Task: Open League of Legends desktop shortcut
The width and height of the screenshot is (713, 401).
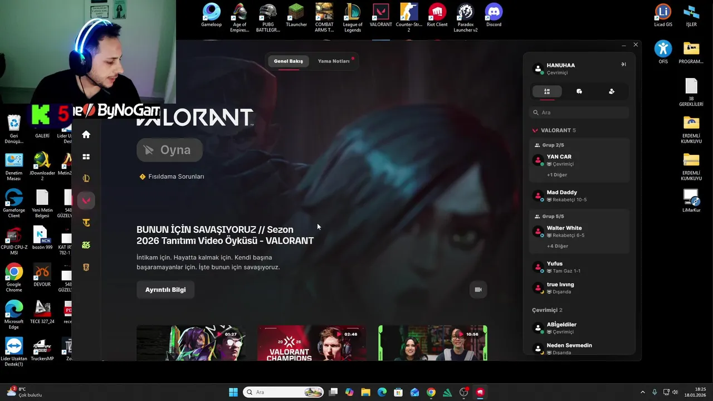Action: (x=353, y=18)
